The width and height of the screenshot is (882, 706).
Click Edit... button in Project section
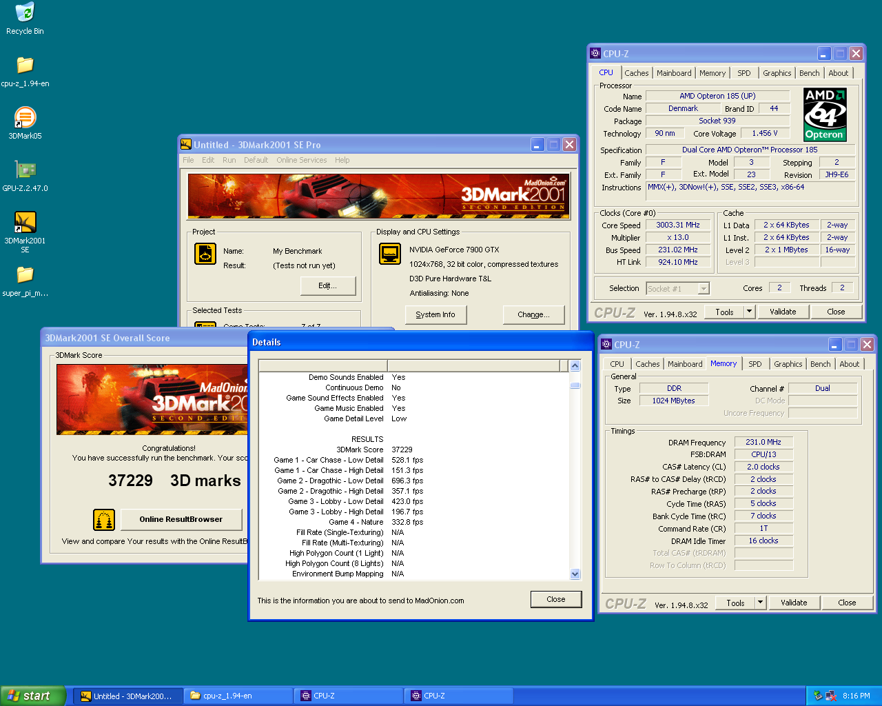tap(328, 285)
